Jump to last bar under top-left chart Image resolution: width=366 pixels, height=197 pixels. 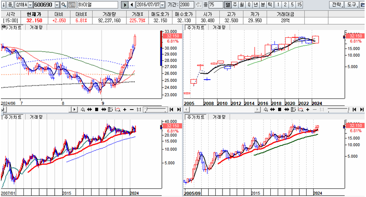pos(178,110)
